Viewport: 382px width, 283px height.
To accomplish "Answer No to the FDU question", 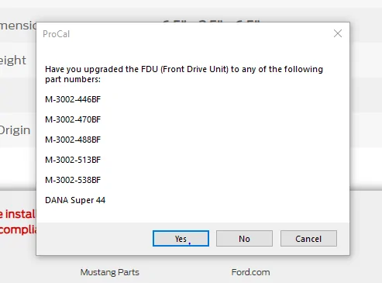I will point(244,238).
